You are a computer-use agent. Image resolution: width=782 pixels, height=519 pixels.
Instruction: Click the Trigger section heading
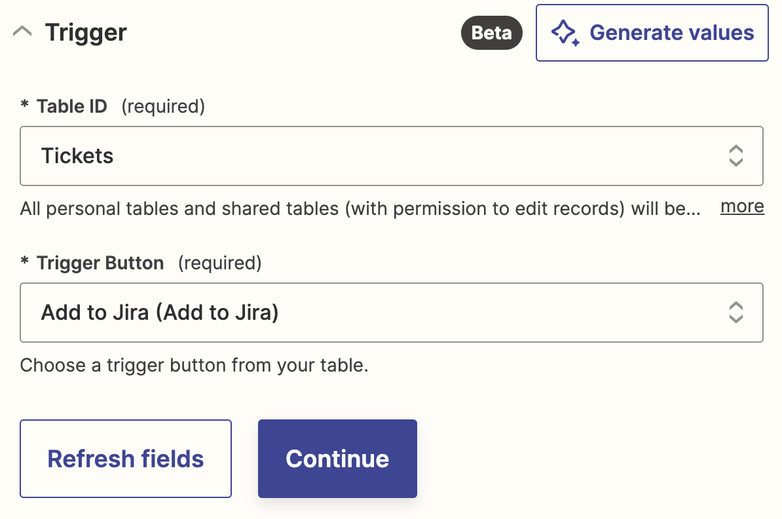tap(86, 33)
